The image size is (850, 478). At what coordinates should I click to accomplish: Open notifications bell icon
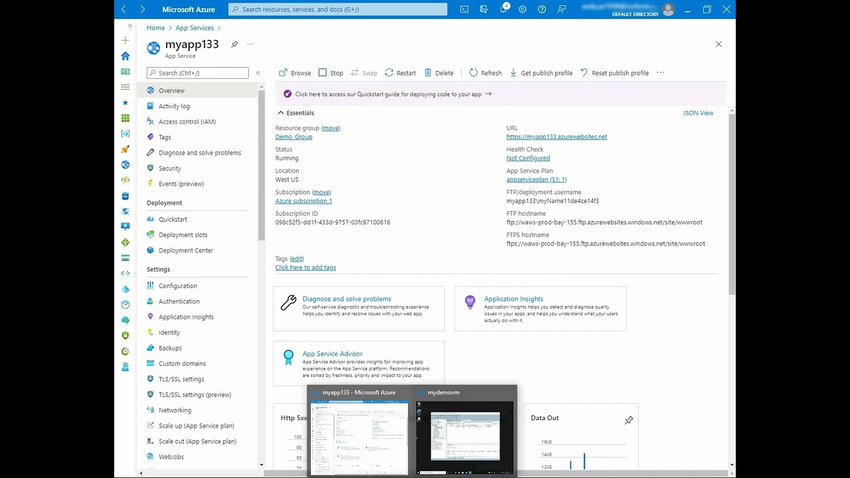coord(503,9)
